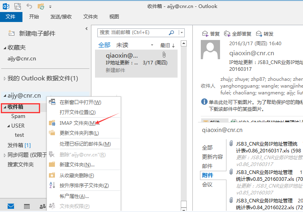This screenshot has width=303, height=212.
Task: Toggle sort order 最旧
Action: tap(168, 45)
